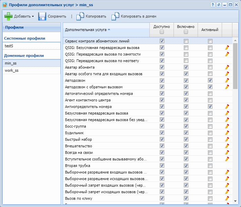
Task: Click the Сохранить button label
Action: 57,16
